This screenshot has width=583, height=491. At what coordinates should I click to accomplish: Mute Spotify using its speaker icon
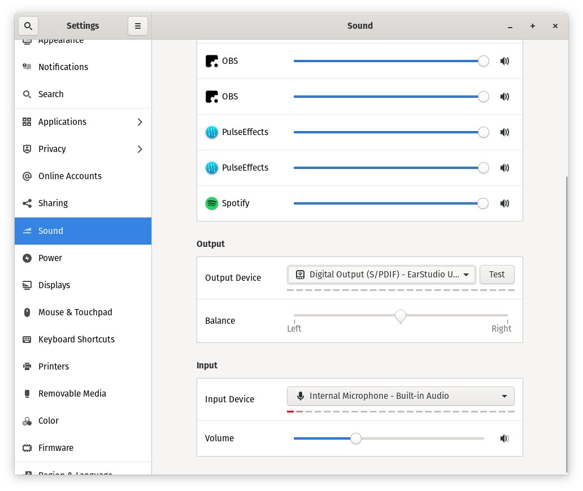point(504,203)
